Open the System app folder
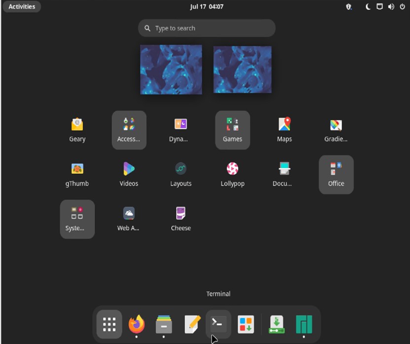Viewport: 410px width, 344px height. tap(77, 219)
